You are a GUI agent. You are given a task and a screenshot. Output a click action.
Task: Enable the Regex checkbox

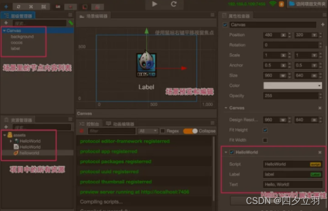(x=162, y=131)
